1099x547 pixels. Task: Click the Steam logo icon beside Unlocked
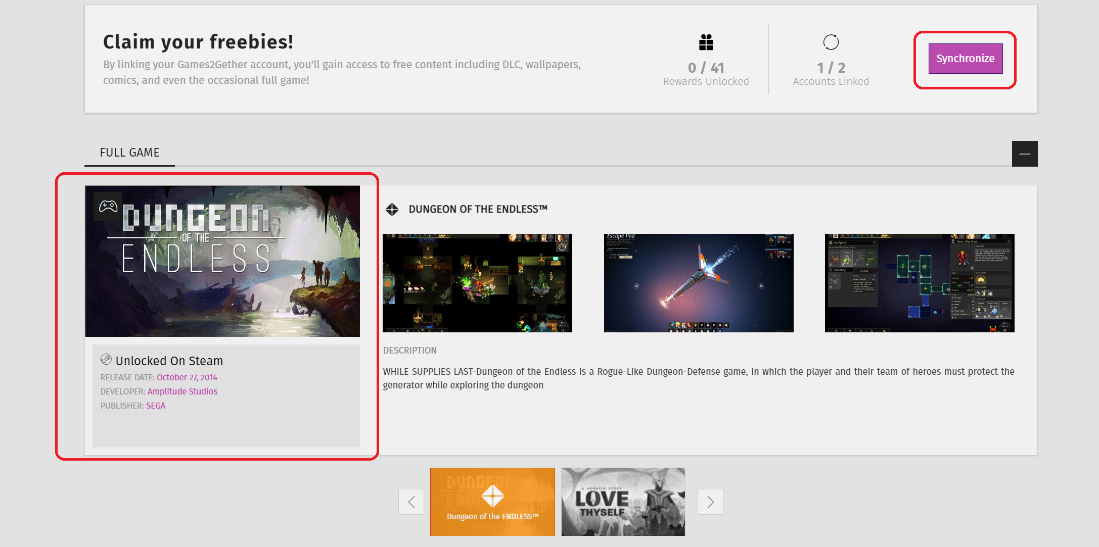click(106, 360)
